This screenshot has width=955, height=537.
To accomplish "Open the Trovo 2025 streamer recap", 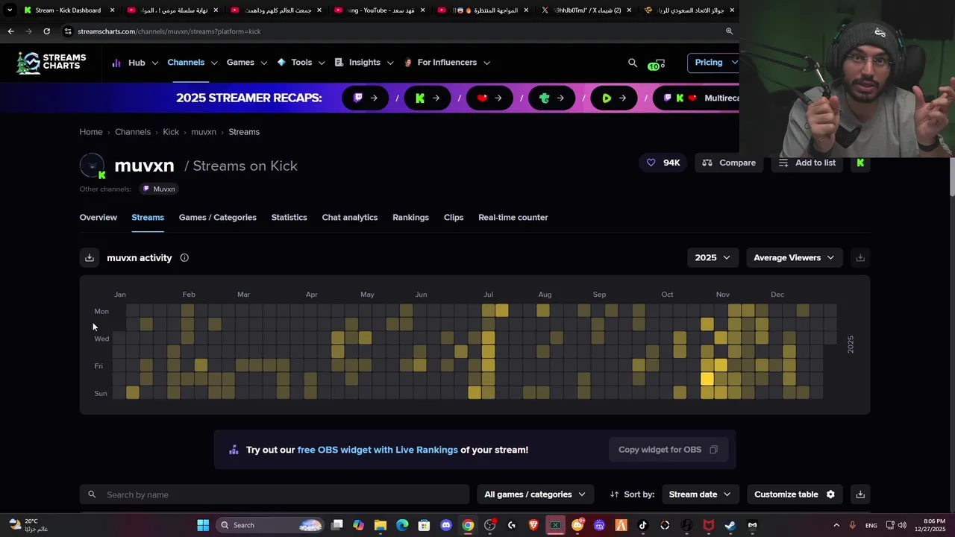I will point(551,98).
